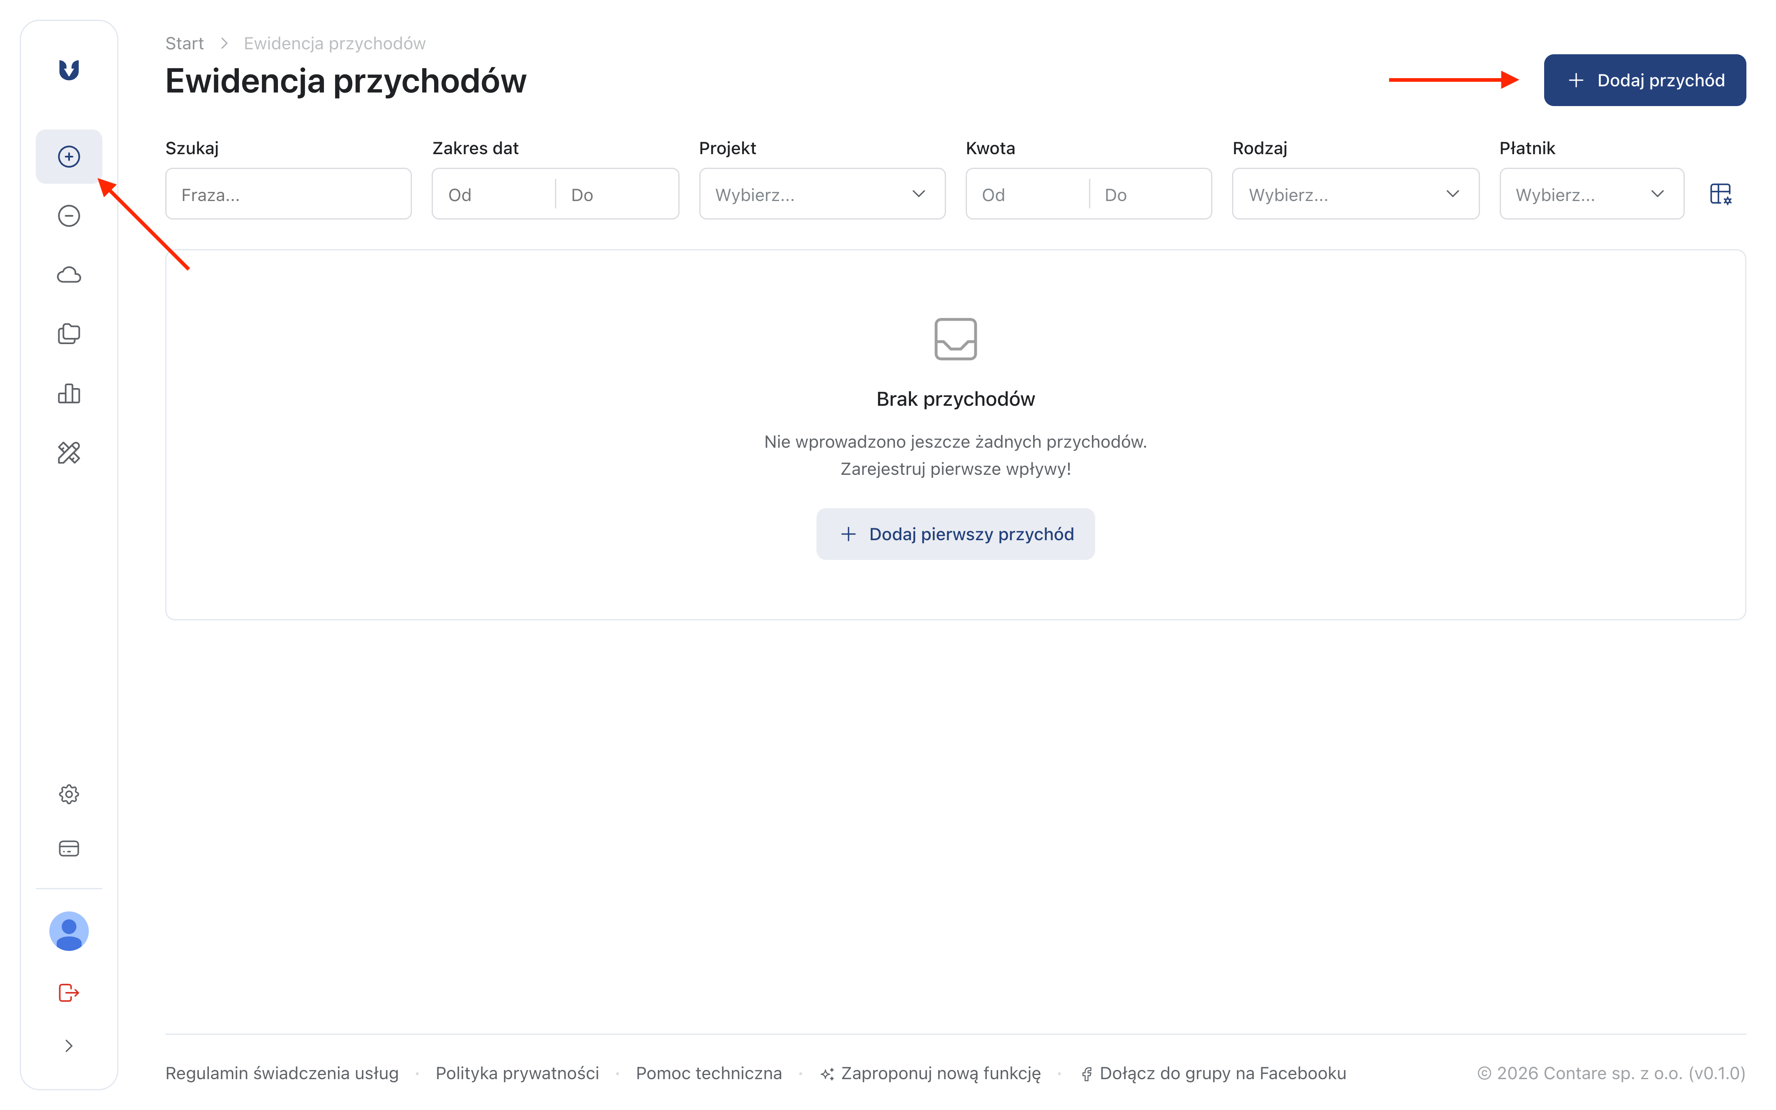Open the income (plus circle) sidebar icon

(69, 156)
